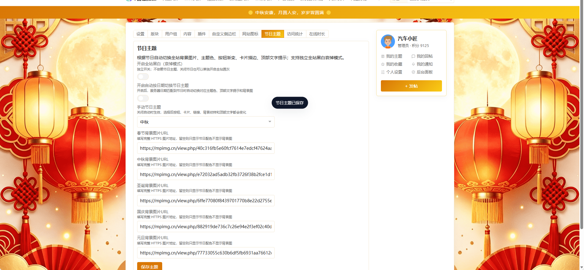View the 访问统计 tab
584x270 pixels.
click(x=295, y=34)
